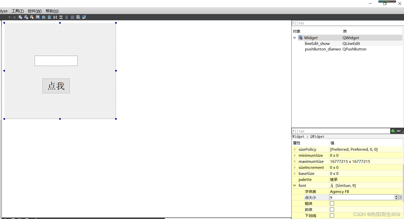Screen dimensions: 404x219
Task: Minimize the application window
Action: click(x=370, y=4)
